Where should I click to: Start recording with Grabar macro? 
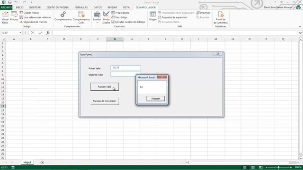coord(29,13)
